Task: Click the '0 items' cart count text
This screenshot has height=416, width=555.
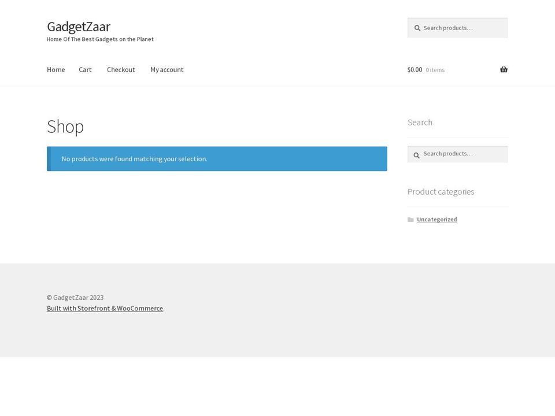Action: pyautogui.click(x=435, y=70)
